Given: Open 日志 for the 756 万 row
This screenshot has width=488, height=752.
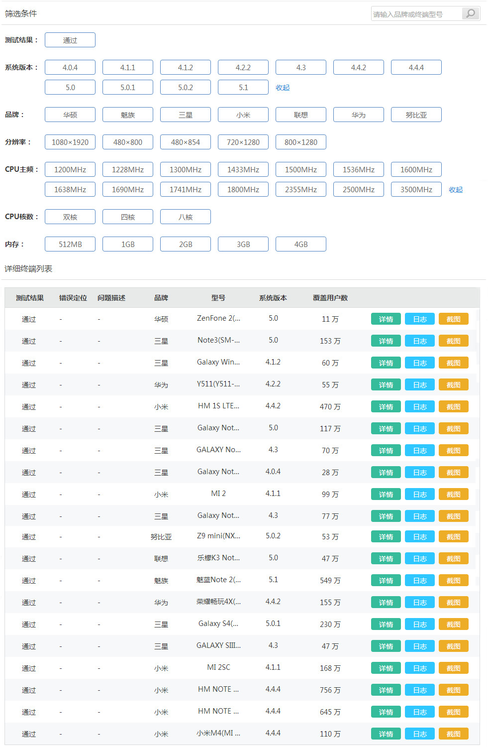Looking at the screenshot, I should [420, 690].
